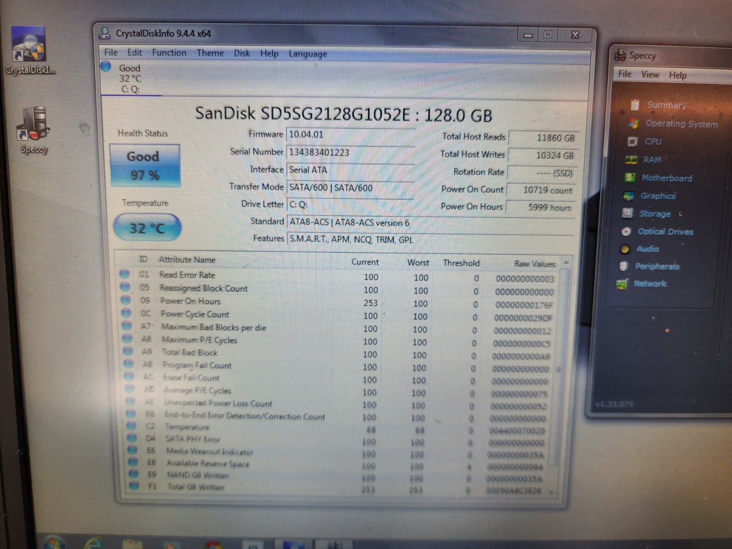This screenshot has width=732, height=549.
Task: Click the Total Host Reads value 11860 GB
Action: click(x=544, y=138)
